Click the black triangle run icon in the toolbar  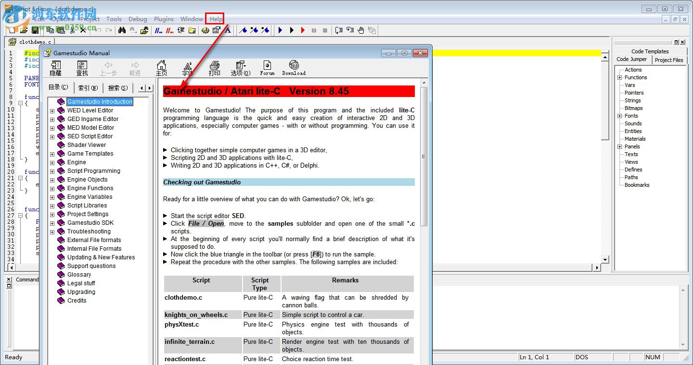[x=292, y=30]
